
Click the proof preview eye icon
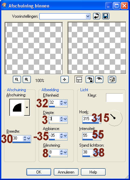click(x=99, y=79)
